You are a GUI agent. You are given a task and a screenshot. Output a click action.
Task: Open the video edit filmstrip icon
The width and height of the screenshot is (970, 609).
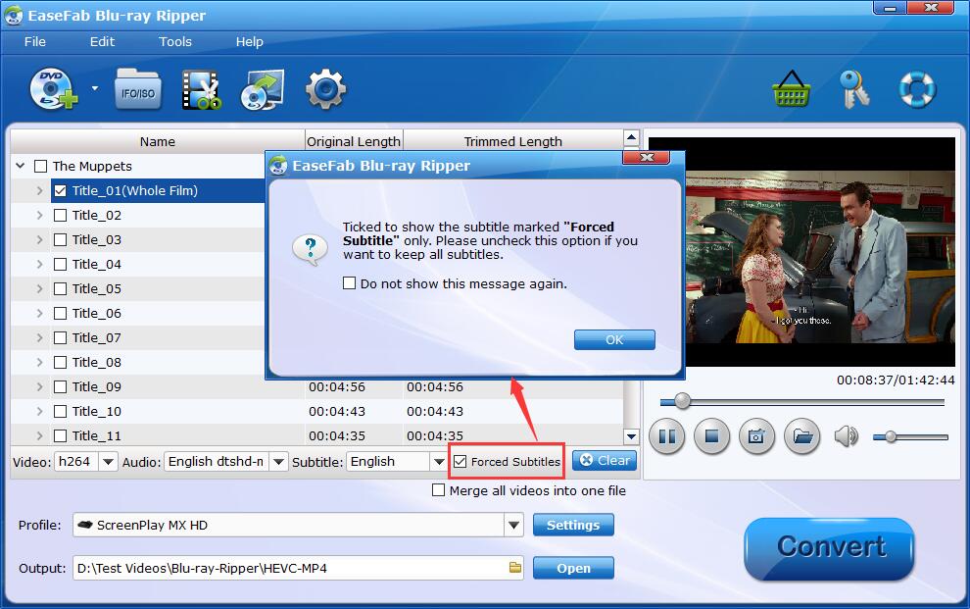[x=201, y=90]
